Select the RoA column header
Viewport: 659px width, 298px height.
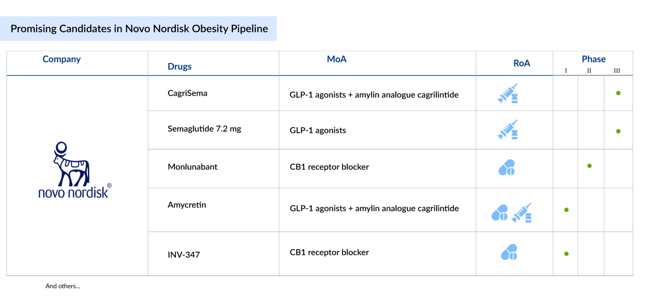pyautogui.click(x=522, y=63)
